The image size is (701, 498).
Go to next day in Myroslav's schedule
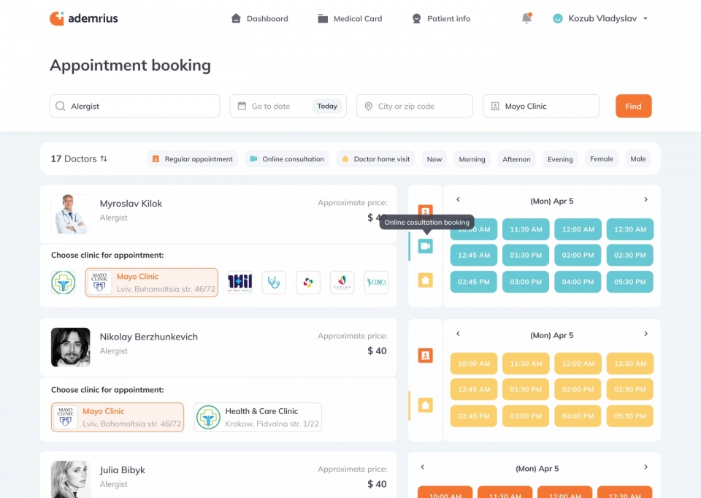(x=646, y=200)
